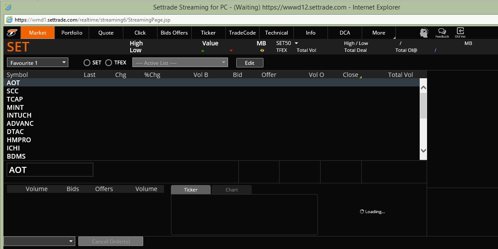Select the SCC row in the watchlist

click(x=212, y=91)
